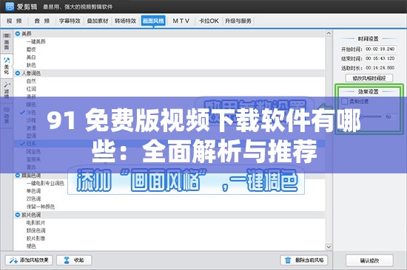Image resolution: width=407 pixels, height=270 pixels.
Task: Click the style list scroll-down arrow
Action: [329, 246]
